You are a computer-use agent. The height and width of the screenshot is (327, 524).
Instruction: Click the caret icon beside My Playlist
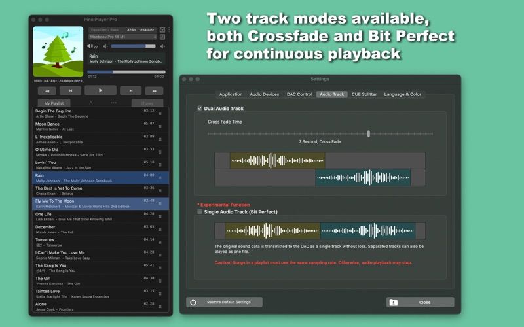tap(90, 103)
